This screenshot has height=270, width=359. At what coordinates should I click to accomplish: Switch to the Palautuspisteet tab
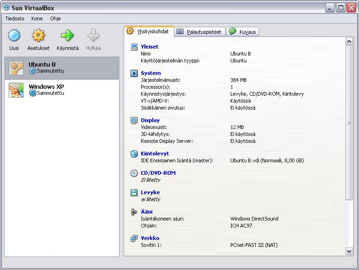point(200,32)
